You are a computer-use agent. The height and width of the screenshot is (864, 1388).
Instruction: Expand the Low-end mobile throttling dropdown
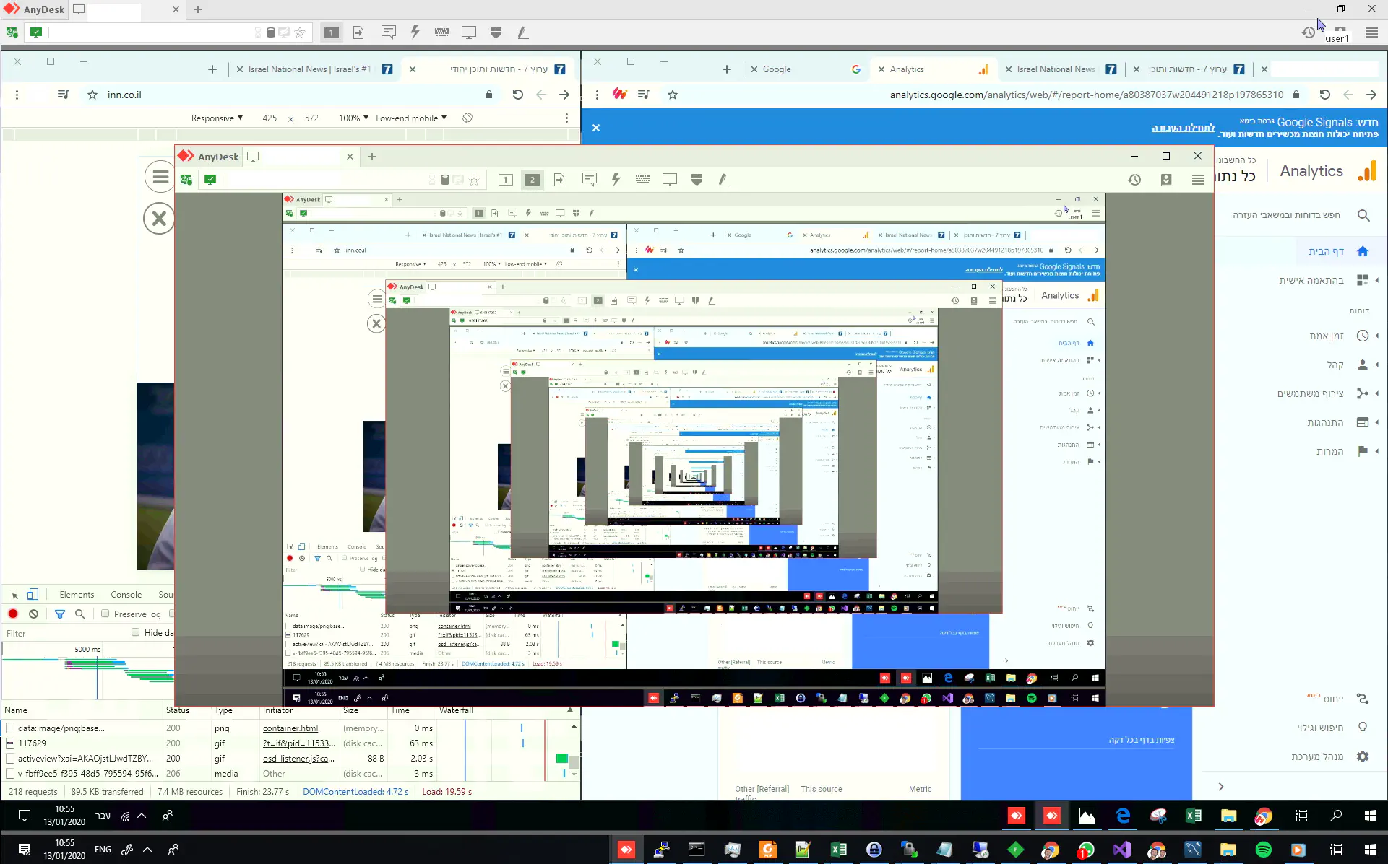coord(410,118)
